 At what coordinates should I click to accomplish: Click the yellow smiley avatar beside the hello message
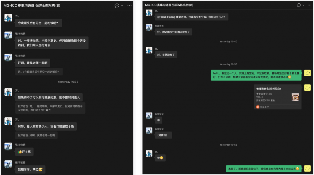pyautogui.click(x=307, y=73)
